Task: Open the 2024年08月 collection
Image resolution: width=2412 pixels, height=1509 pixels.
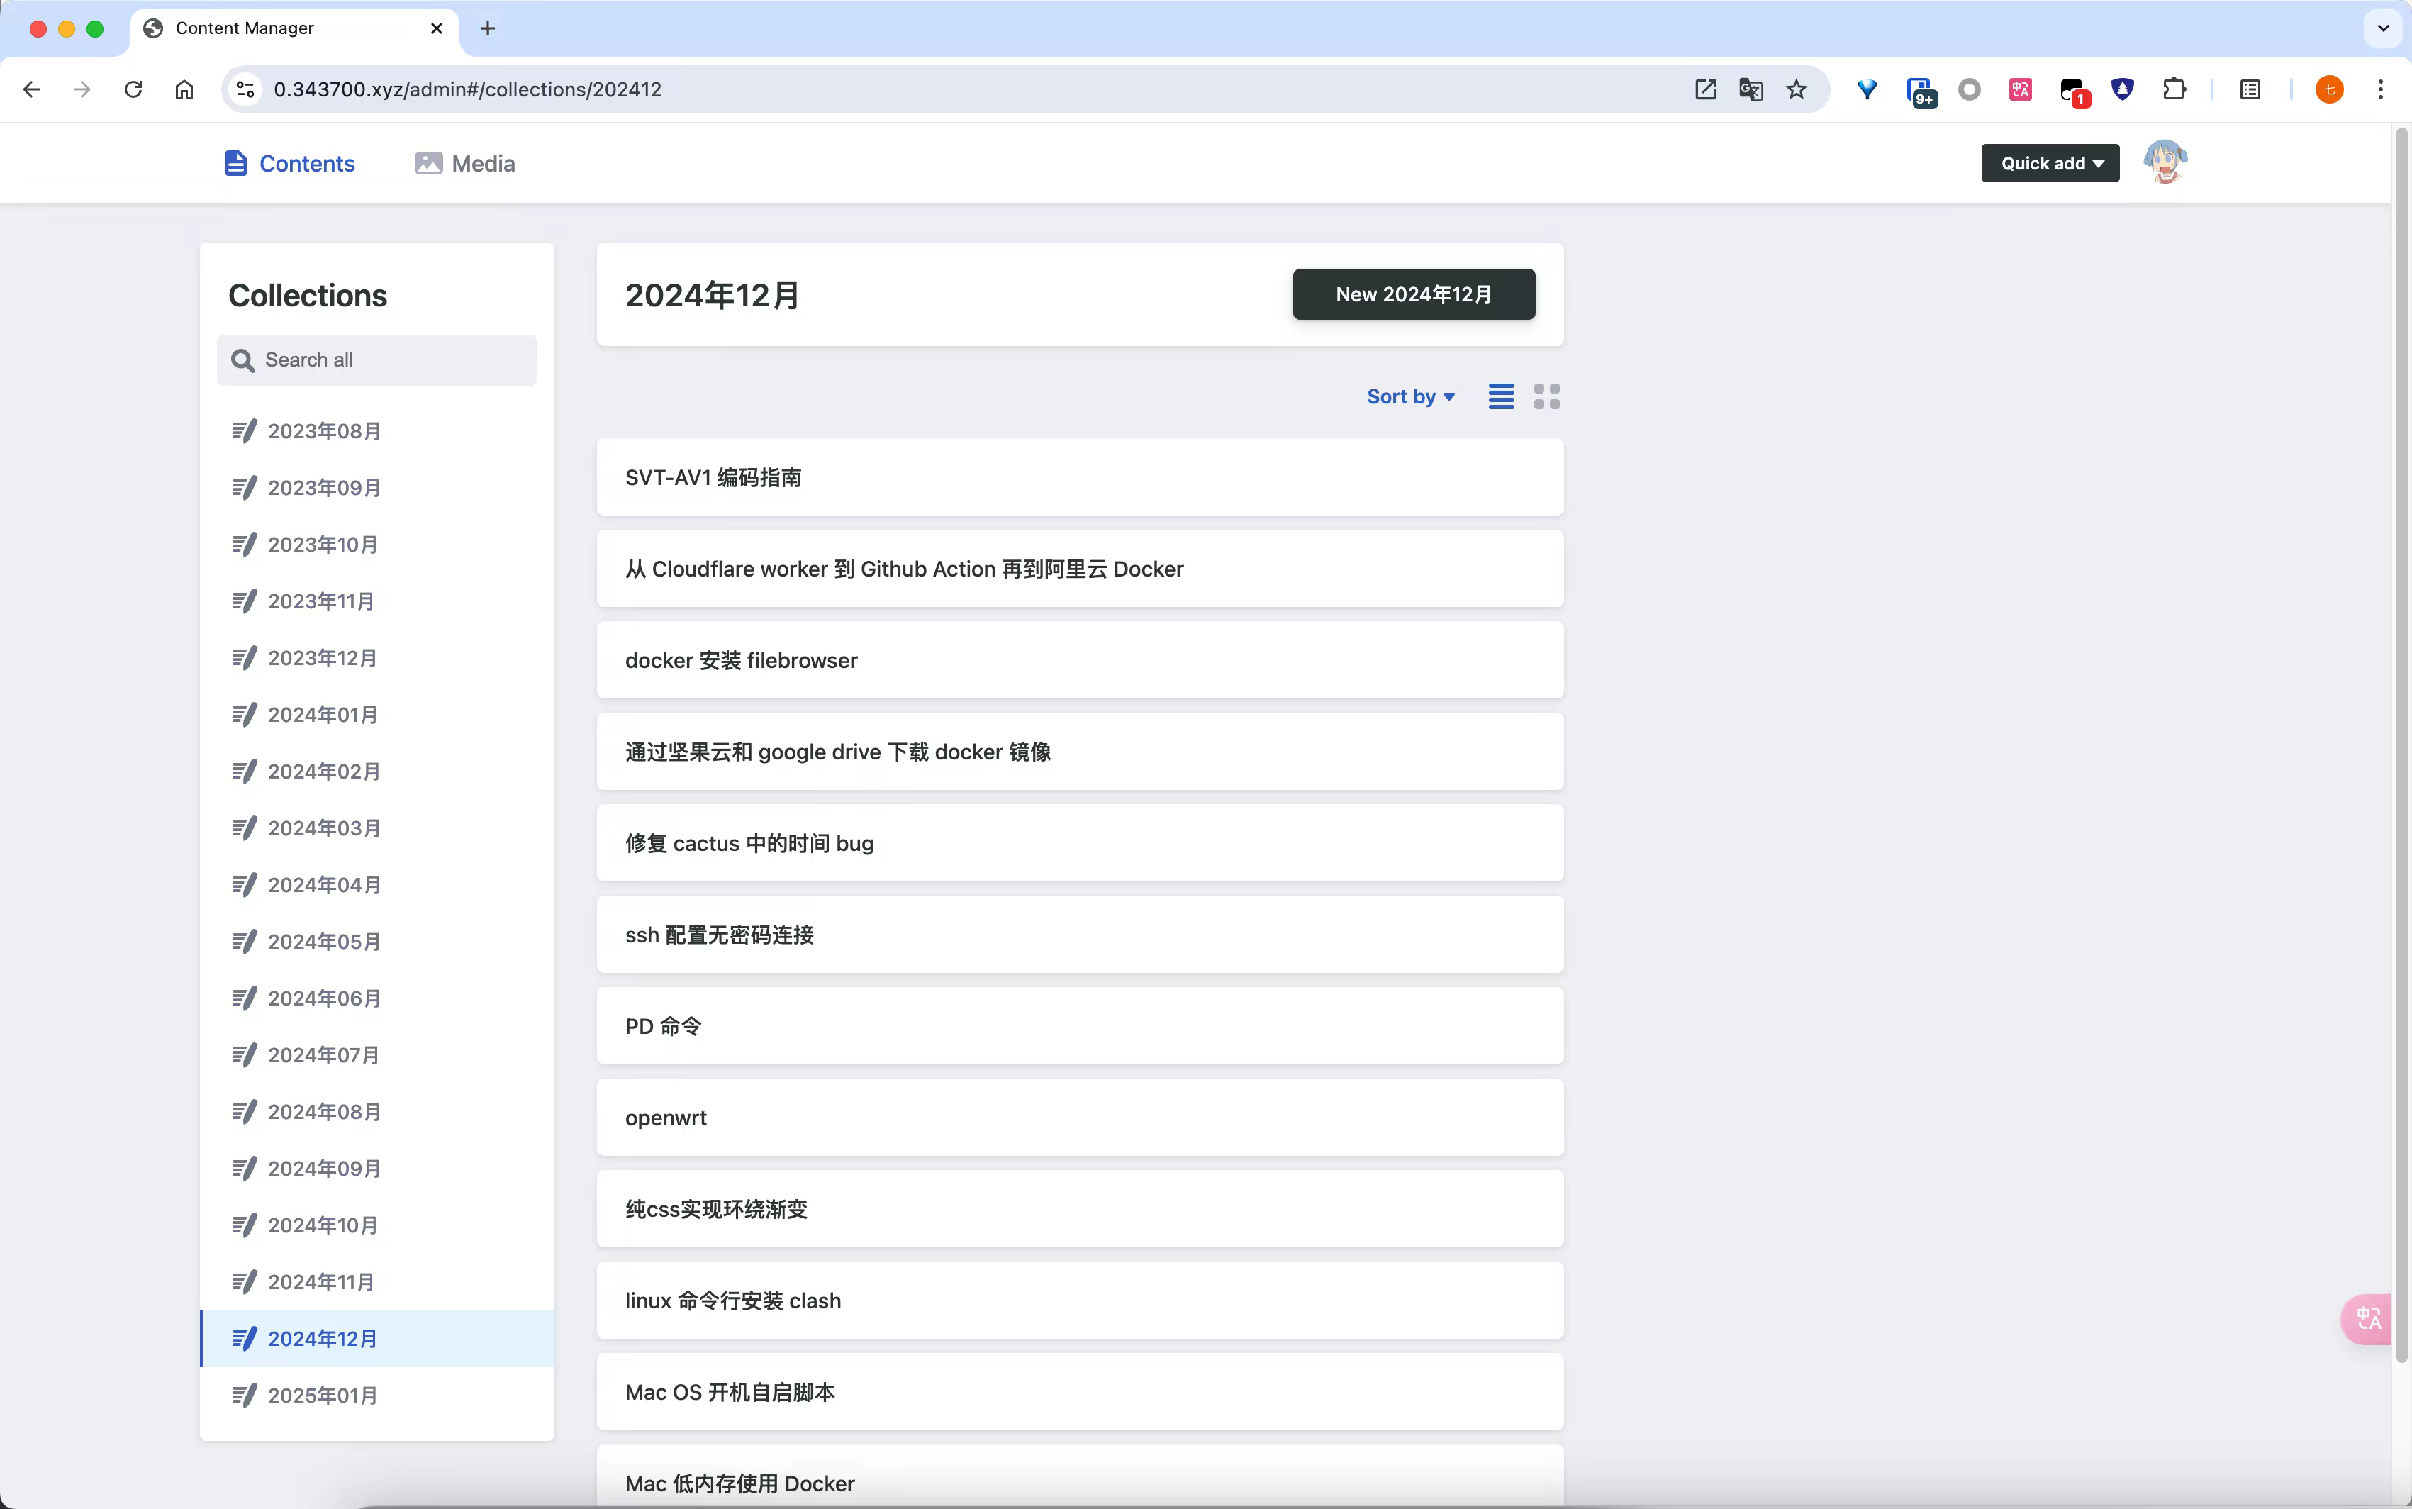Action: coord(377,1113)
